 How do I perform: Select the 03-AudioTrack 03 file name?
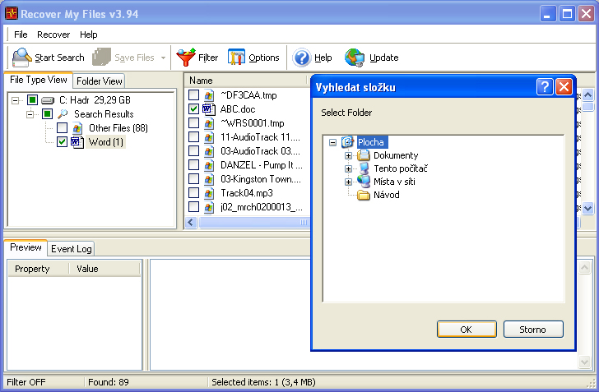tap(260, 151)
